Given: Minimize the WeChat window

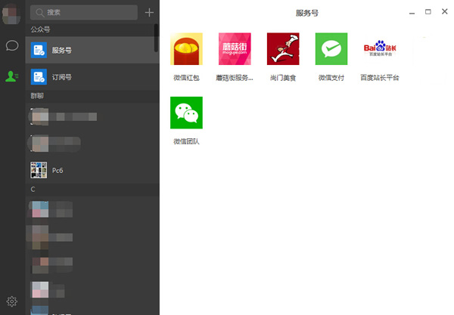Looking at the screenshot, I should (x=412, y=12).
